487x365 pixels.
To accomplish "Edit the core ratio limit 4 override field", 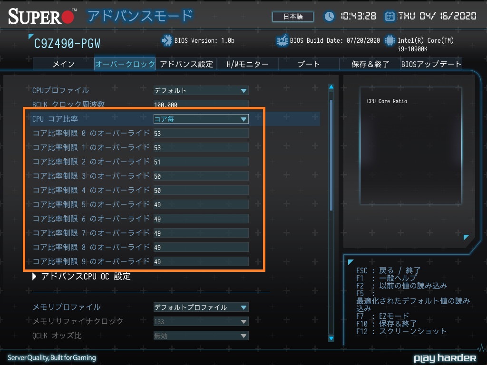I will (201, 191).
